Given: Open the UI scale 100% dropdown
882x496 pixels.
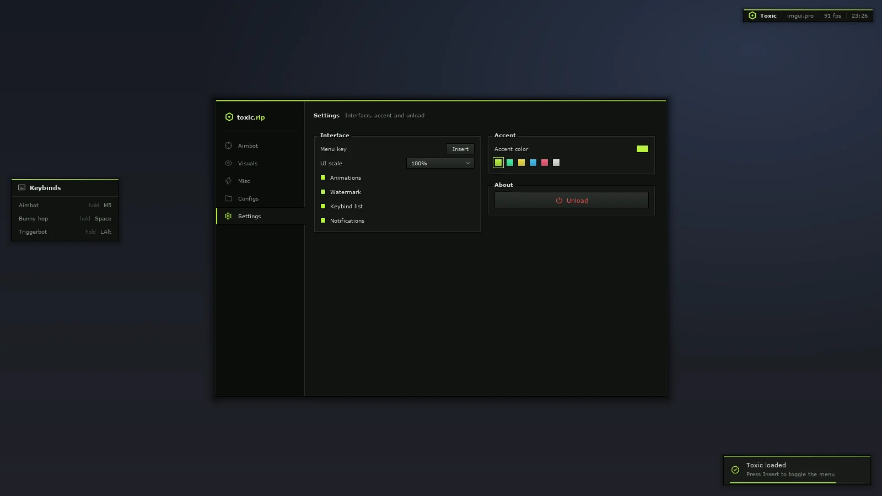Looking at the screenshot, I should (x=440, y=163).
